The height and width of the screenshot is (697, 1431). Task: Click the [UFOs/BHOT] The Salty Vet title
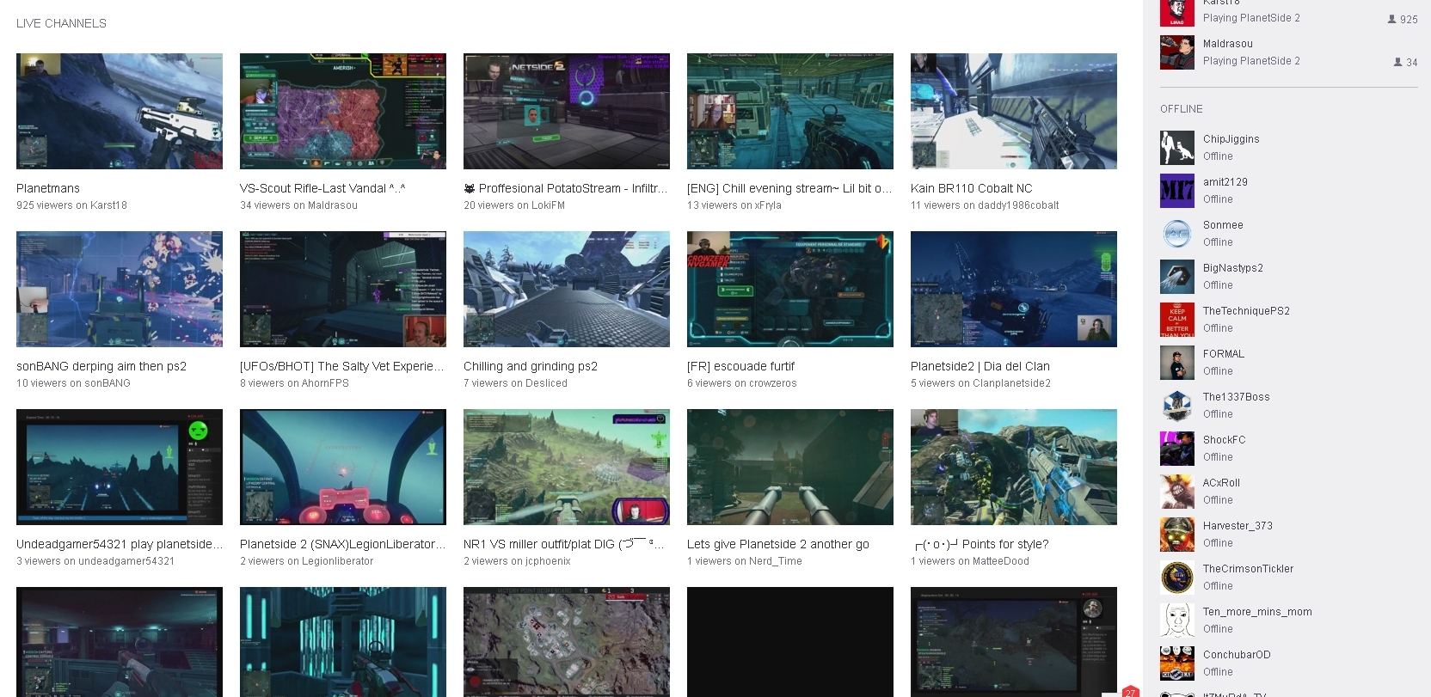pyautogui.click(x=342, y=366)
